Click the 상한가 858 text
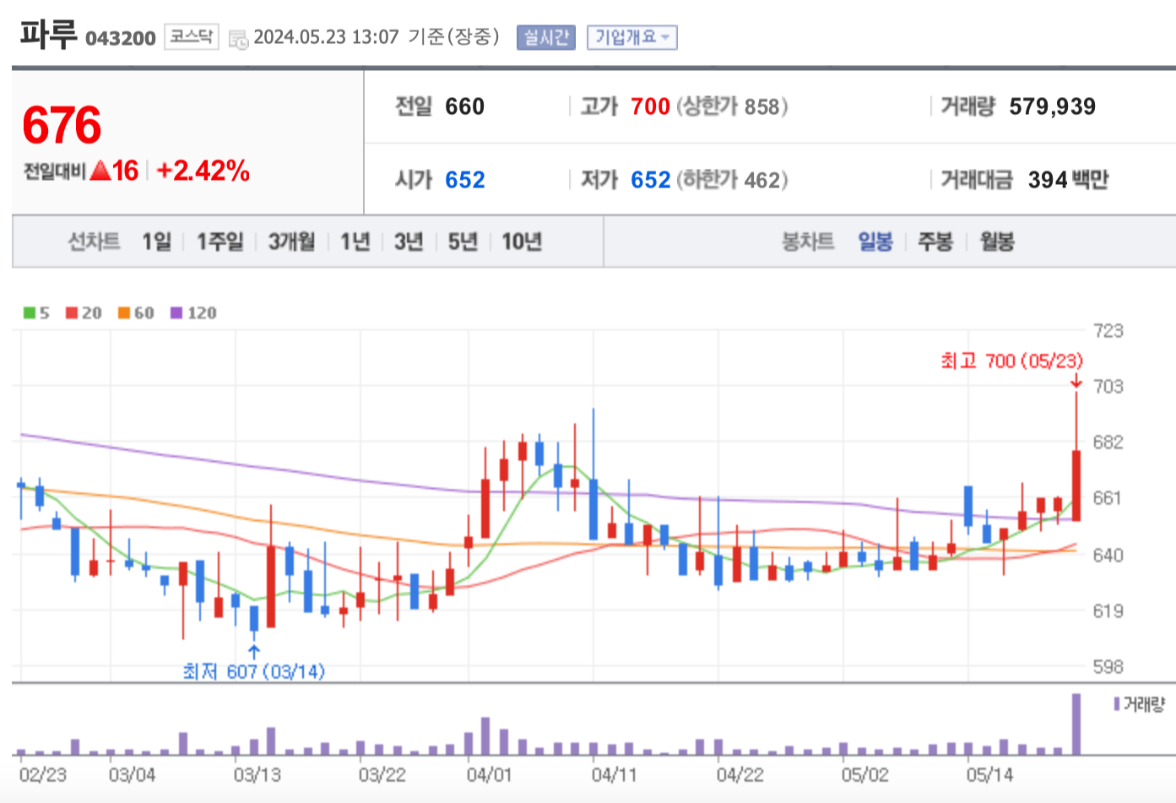This screenshot has height=803, width=1176. pyautogui.click(x=732, y=106)
